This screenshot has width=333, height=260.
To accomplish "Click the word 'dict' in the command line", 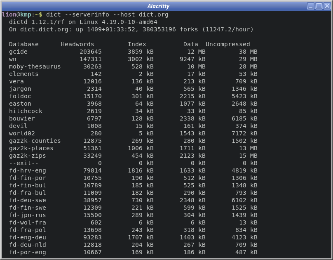I will 54,14.
